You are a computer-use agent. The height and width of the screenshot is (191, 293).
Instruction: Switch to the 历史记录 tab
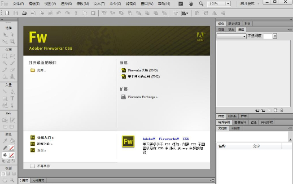(x=234, y=24)
